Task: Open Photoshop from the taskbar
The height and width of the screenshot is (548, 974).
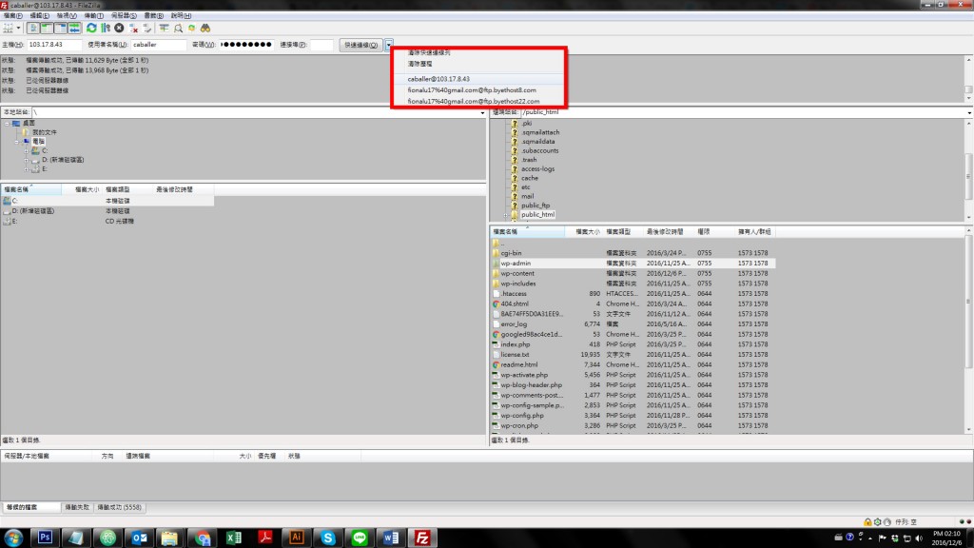Action: pos(45,538)
